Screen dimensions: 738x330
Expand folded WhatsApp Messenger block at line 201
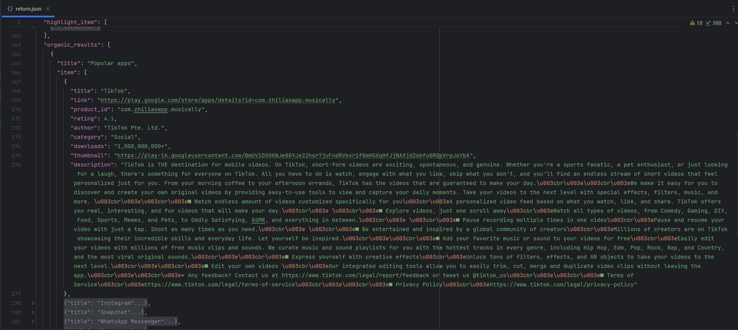33,322
